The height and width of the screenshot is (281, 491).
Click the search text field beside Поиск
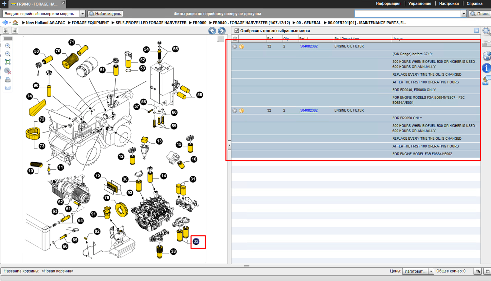click(408, 14)
